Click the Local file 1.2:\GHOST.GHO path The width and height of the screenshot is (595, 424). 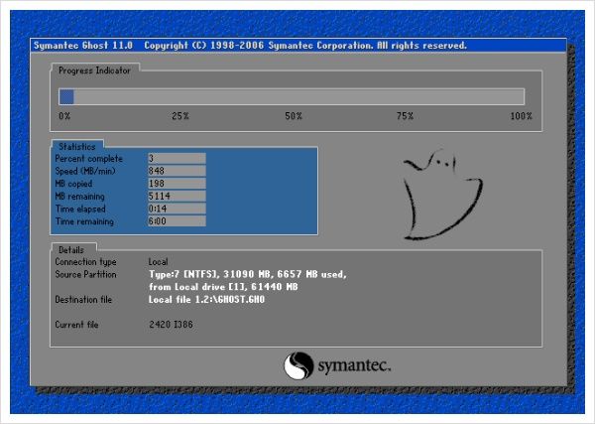tap(206, 300)
